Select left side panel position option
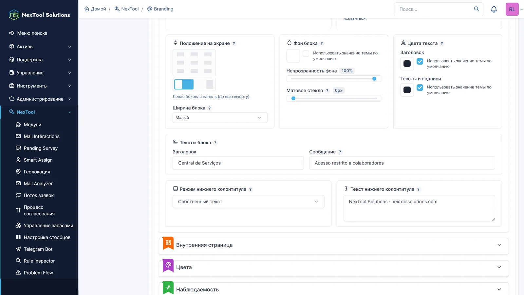The height and width of the screenshot is (295, 524). click(x=184, y=84)
